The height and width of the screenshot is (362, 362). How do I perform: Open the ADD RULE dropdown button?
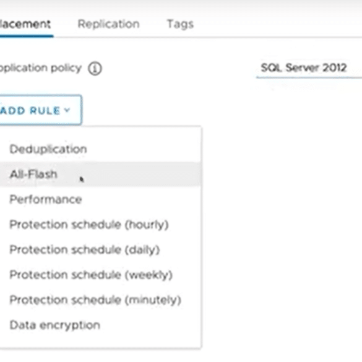coord(40,110)
